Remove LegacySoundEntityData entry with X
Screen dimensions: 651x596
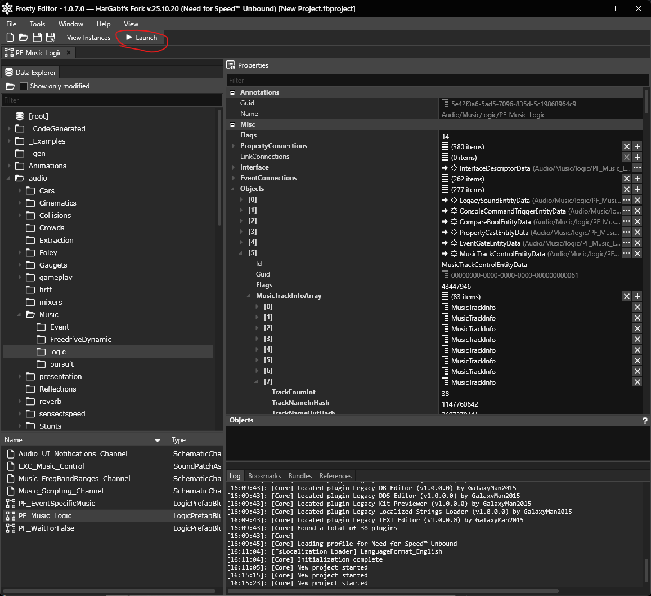tap(637, 200)
